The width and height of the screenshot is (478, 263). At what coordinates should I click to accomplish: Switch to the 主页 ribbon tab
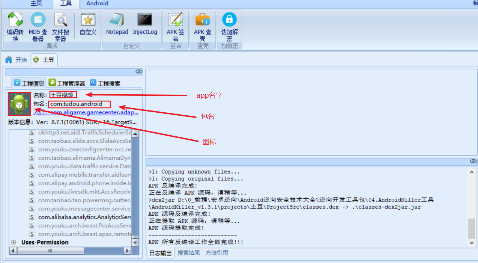(36, 3)
